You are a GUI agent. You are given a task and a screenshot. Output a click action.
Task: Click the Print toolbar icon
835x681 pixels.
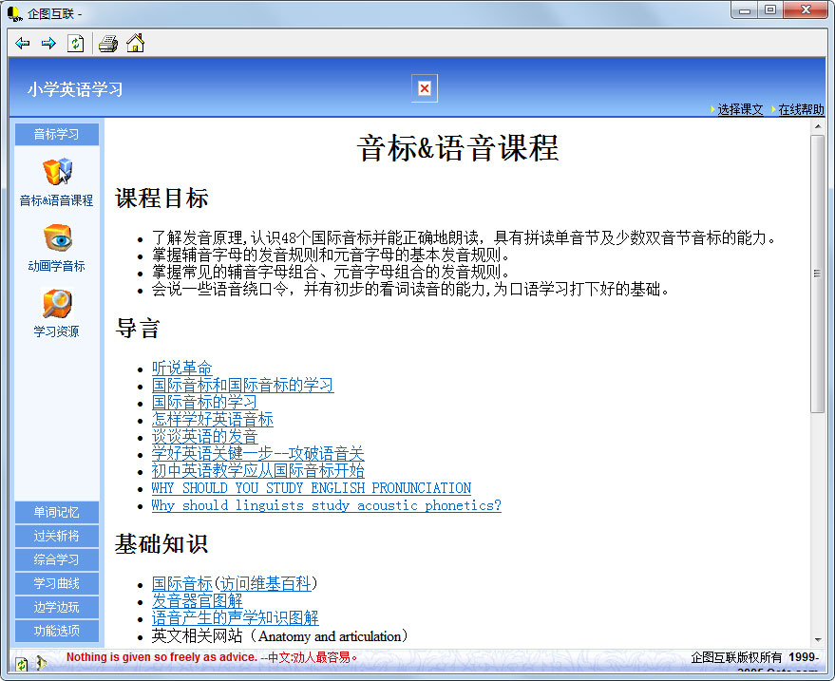[107, 44]
